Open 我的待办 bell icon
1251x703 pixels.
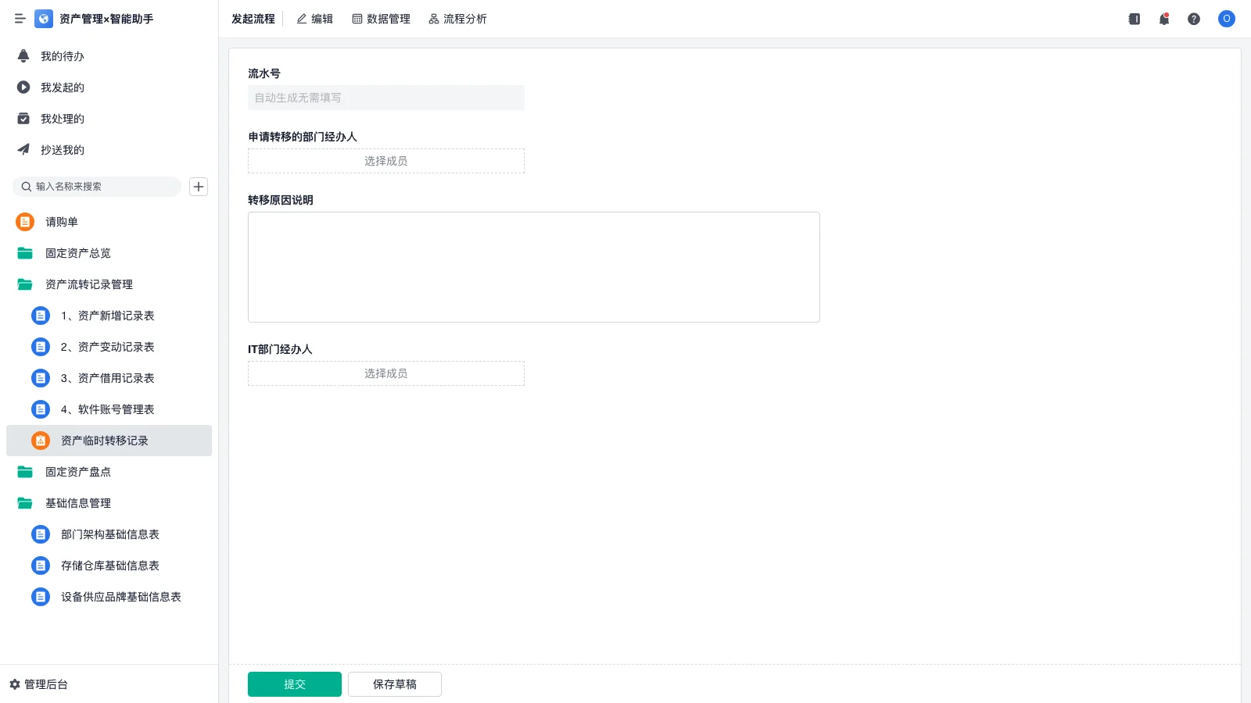point(23,56)
